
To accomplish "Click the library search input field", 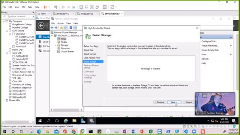I will coord(18,16).
